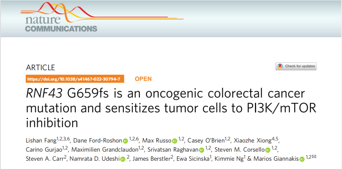Open Dane Ford-Roshon's ORCID icon
Screen dimensions: 342x169
click(x=125, y=141)
